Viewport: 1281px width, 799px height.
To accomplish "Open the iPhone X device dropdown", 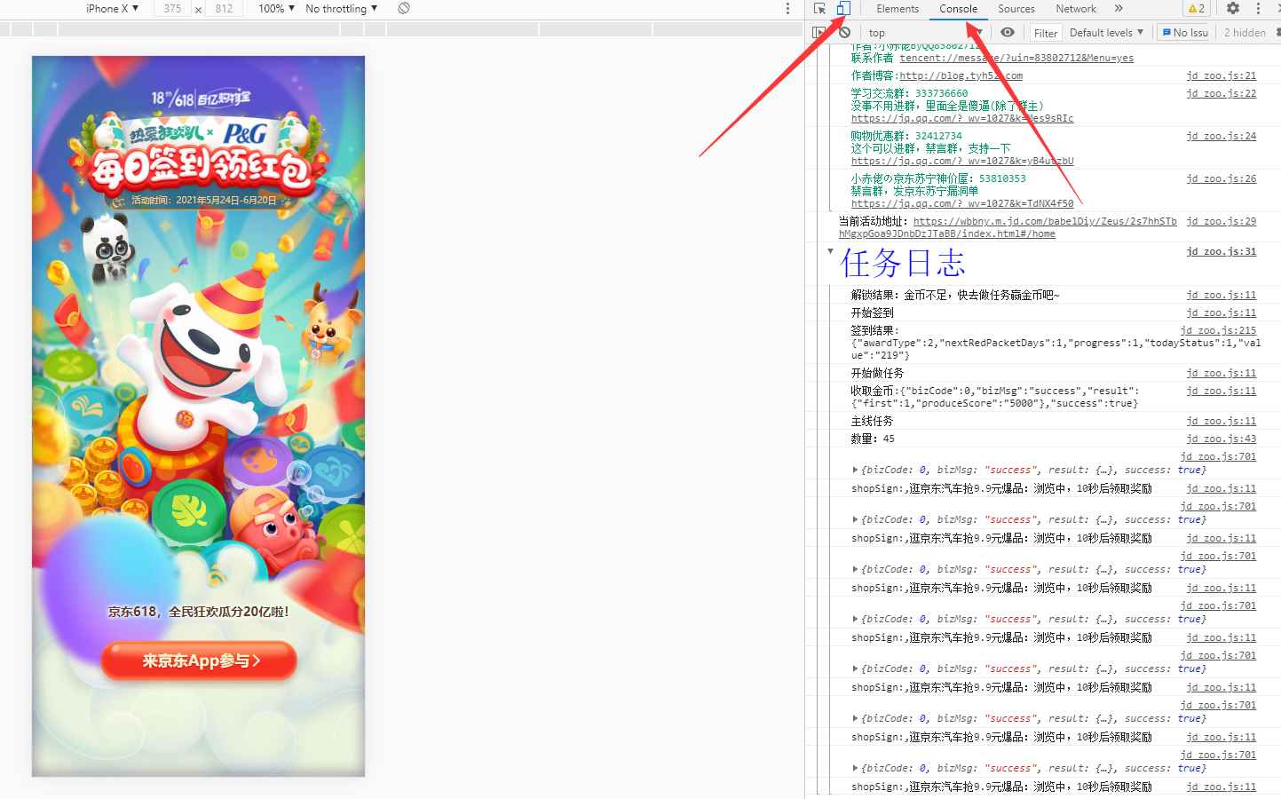I will point(112,9).
